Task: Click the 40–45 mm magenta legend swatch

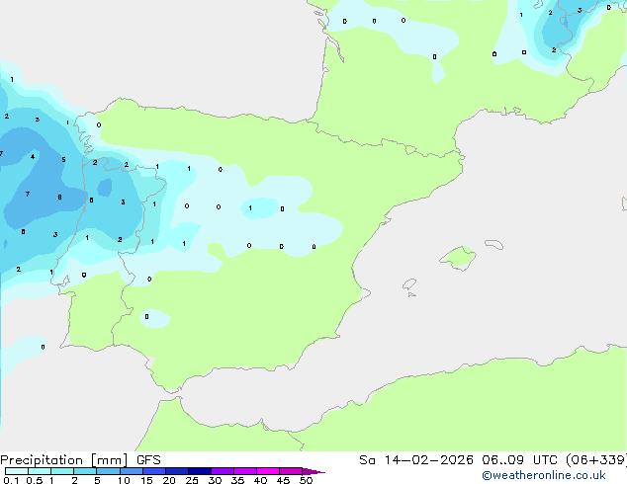Action: click(268, 471)
